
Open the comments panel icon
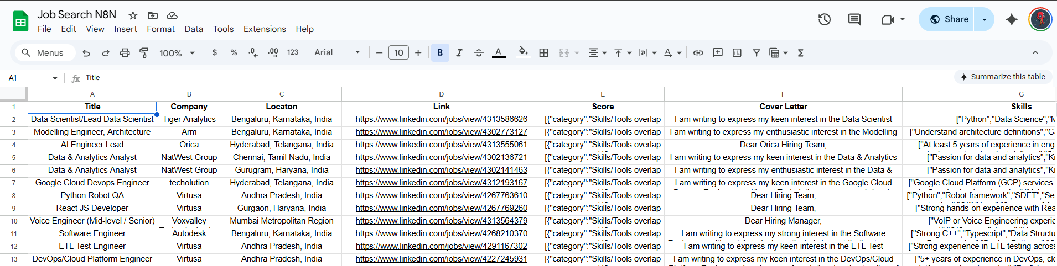(x=854, y=20)
